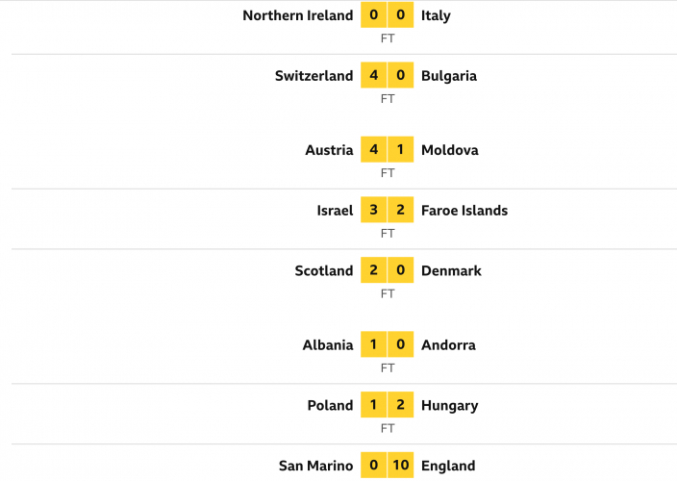Click the Northern Ireland team name

(297, 15)
